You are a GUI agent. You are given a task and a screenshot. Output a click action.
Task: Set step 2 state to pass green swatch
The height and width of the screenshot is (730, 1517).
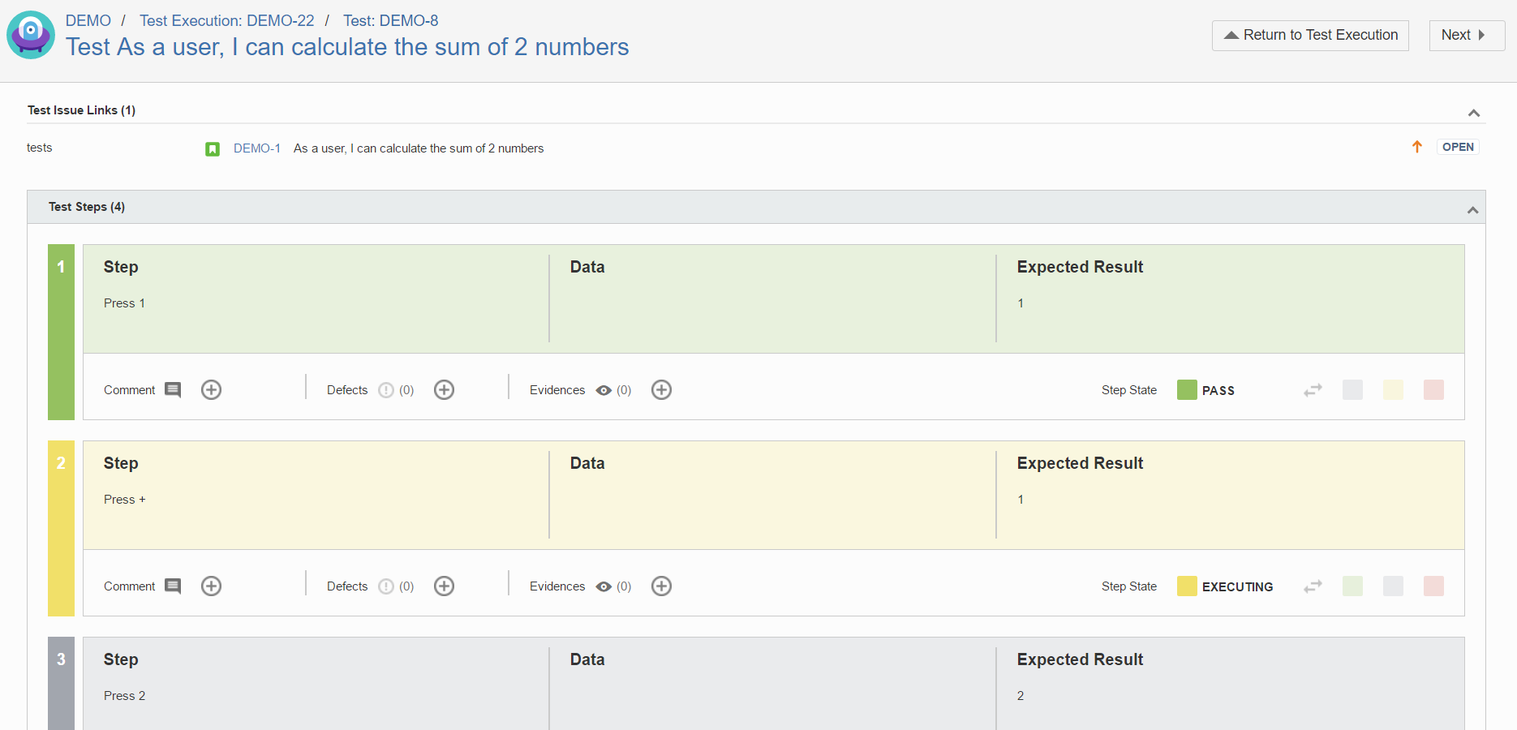[1352, 586]
